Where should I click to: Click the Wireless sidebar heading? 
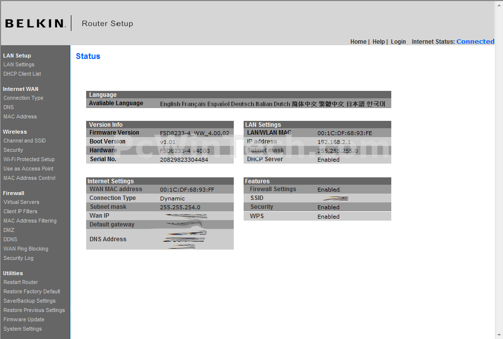click(15, 132)
